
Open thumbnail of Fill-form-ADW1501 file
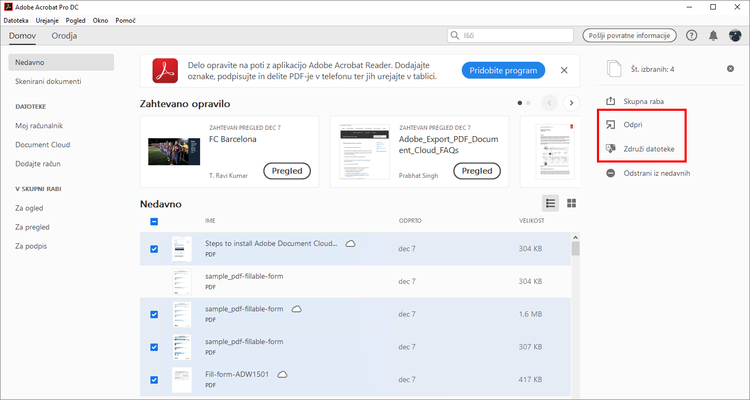click(182, 379)
